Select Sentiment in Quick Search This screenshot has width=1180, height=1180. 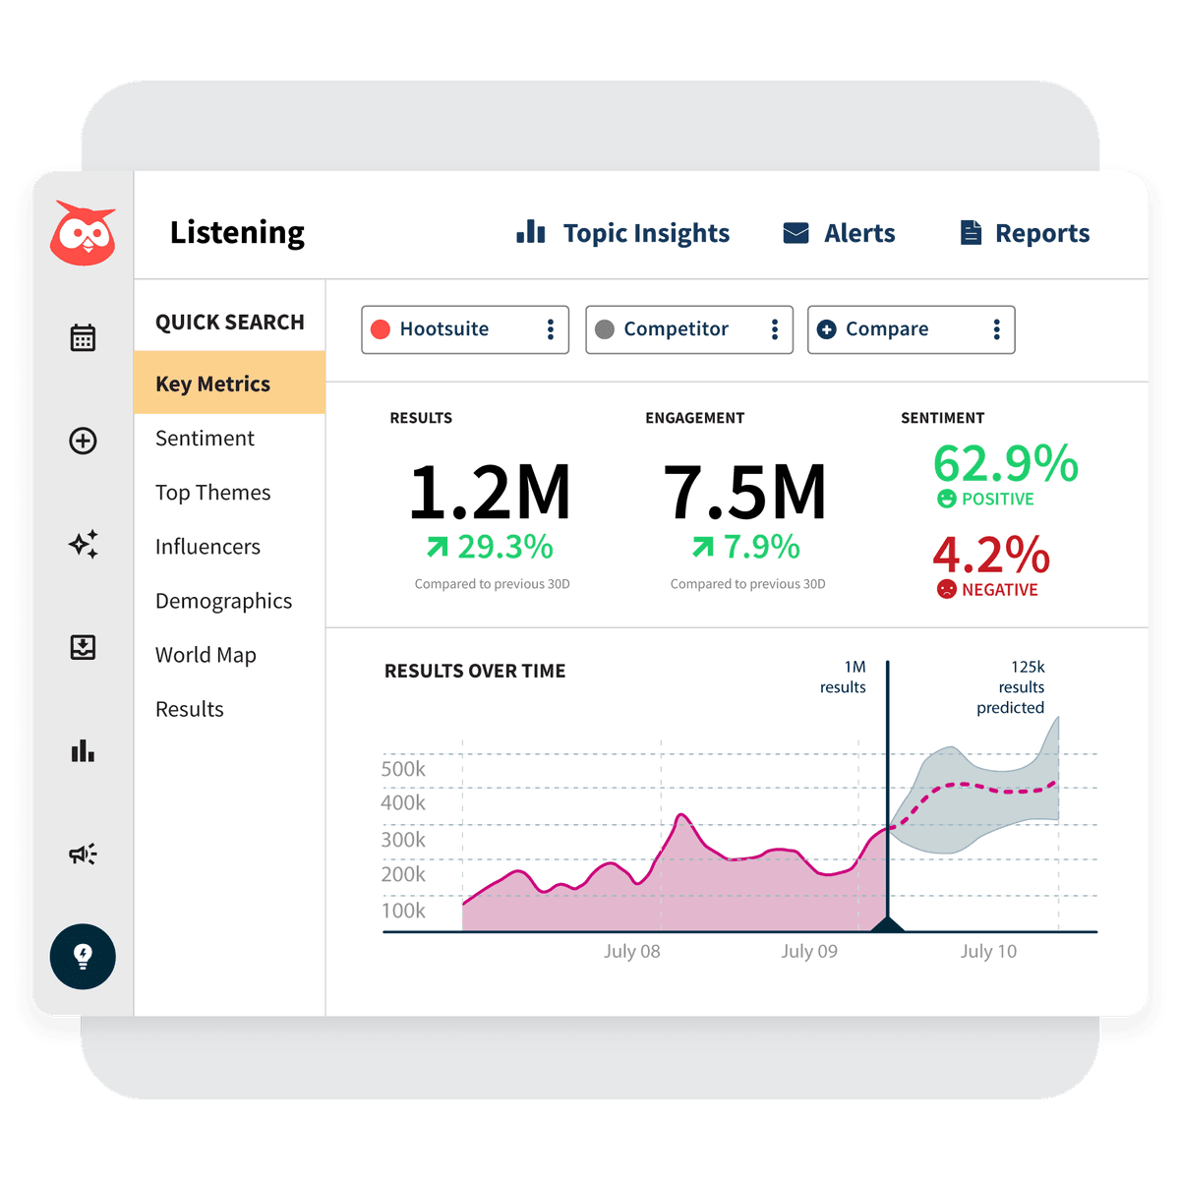204,438
